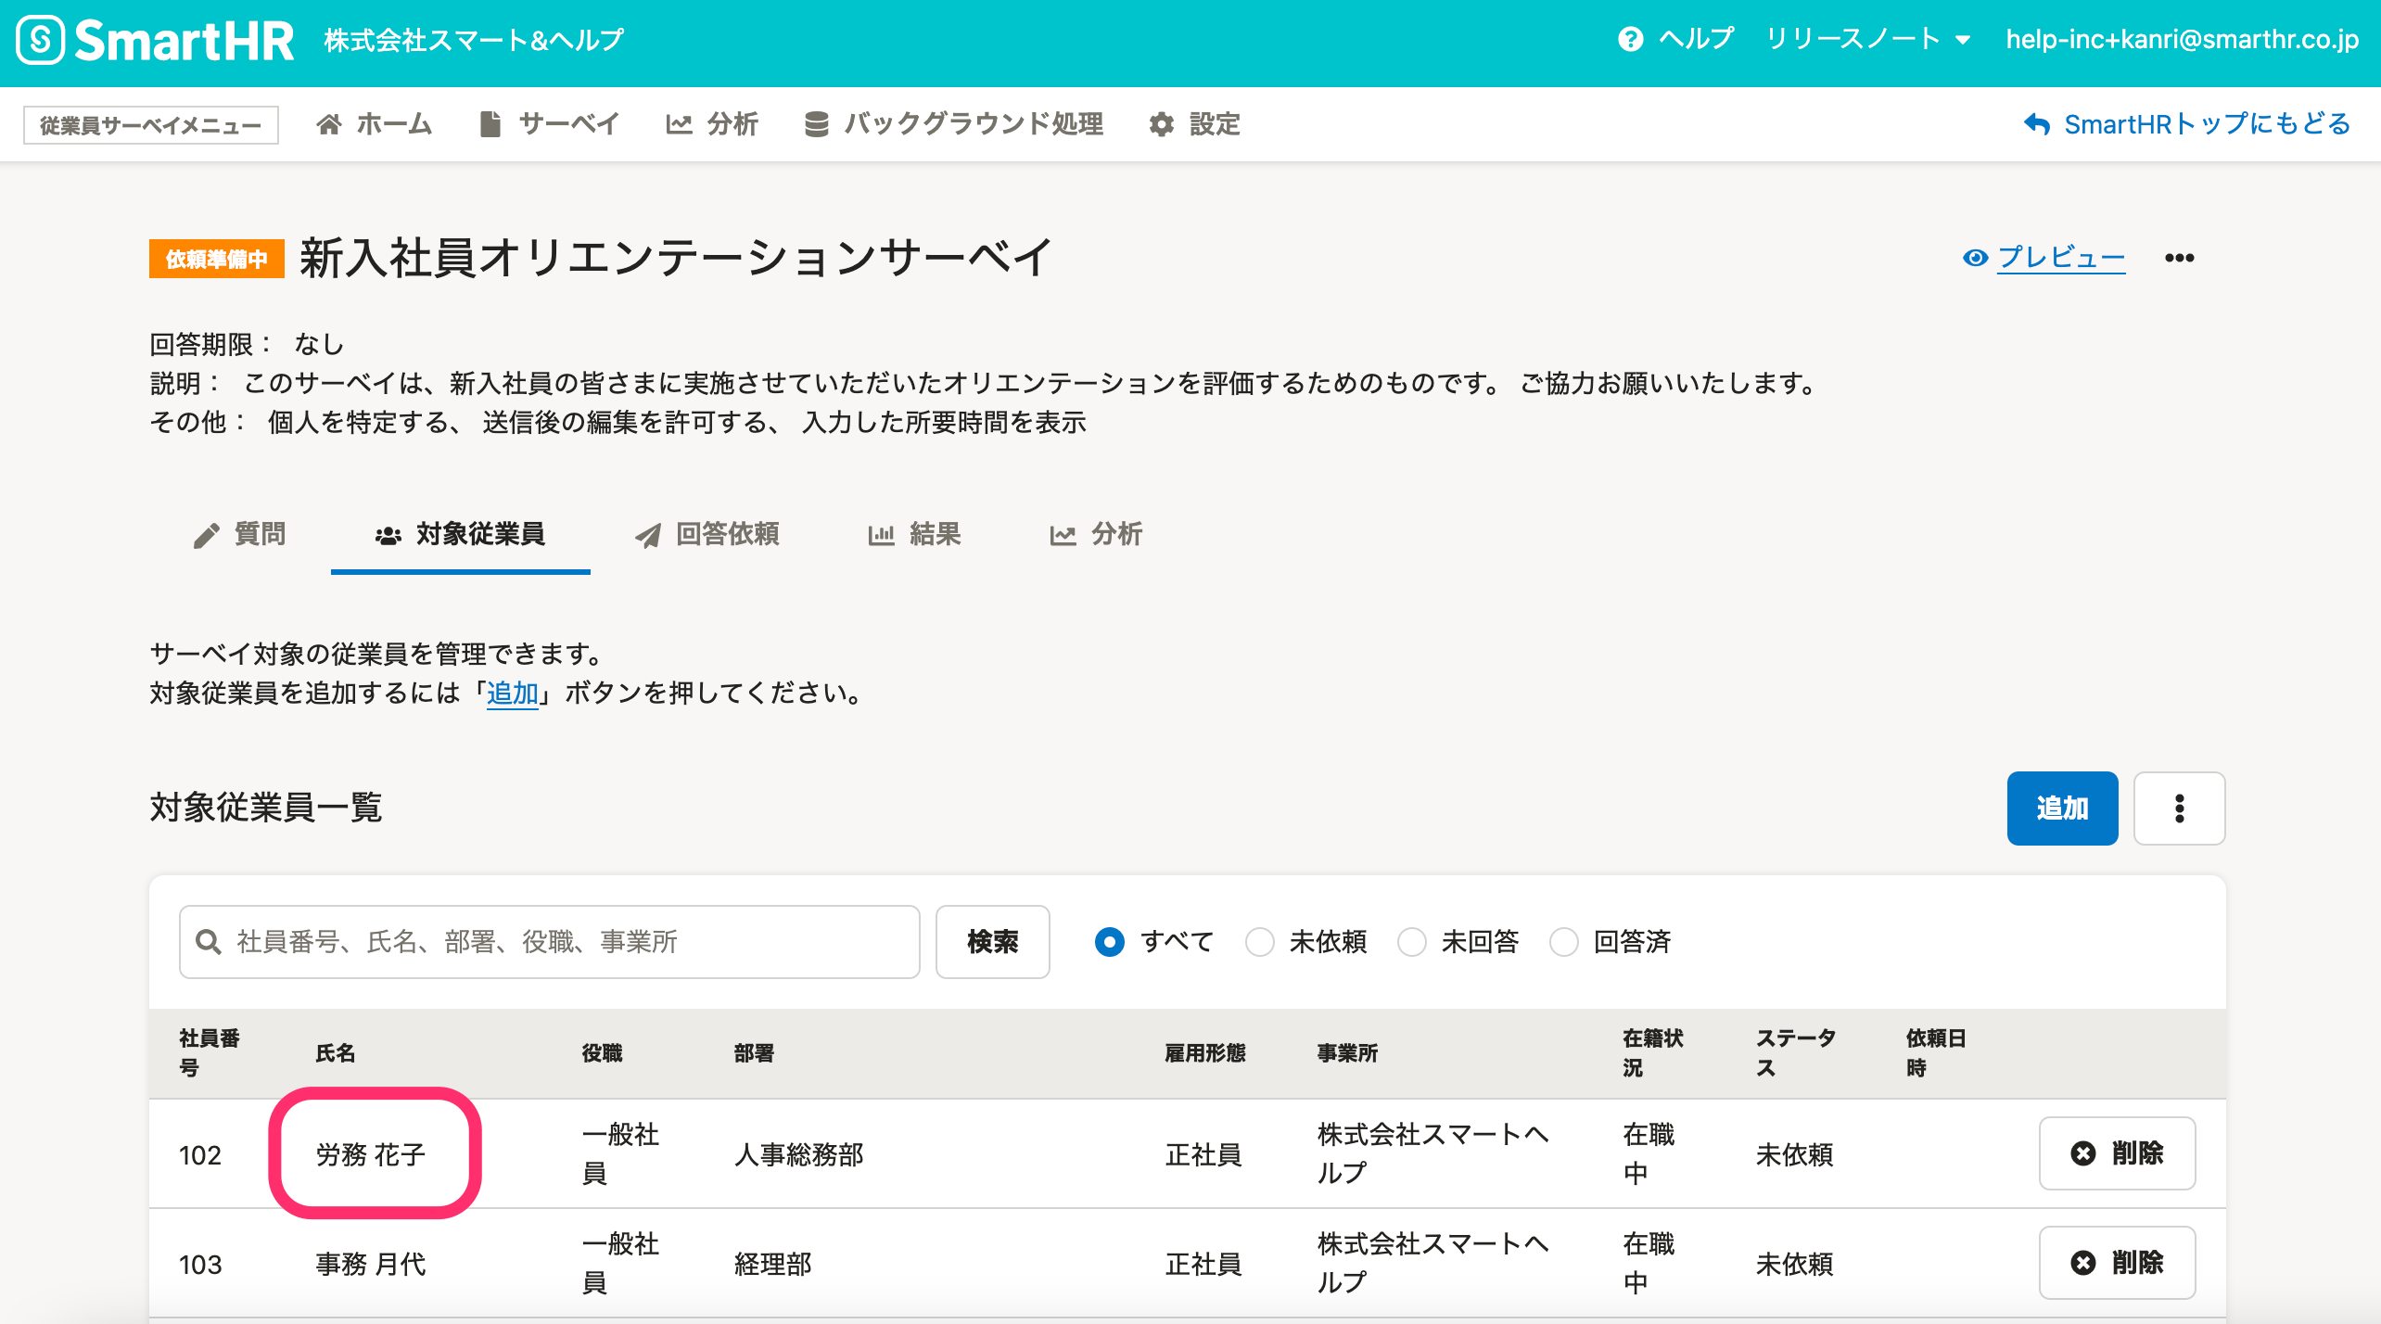Click the return arrow icon beside SmartHRトップにもどる
Viewport: 2381px width, 1324px height.
[x=2036, y=124]
